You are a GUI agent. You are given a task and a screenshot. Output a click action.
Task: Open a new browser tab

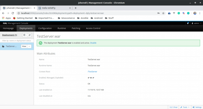coord(76,8)
